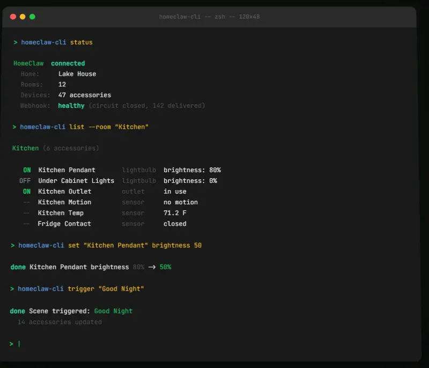
Task: Click the Rooms value "12"
Action: [62, 85]
